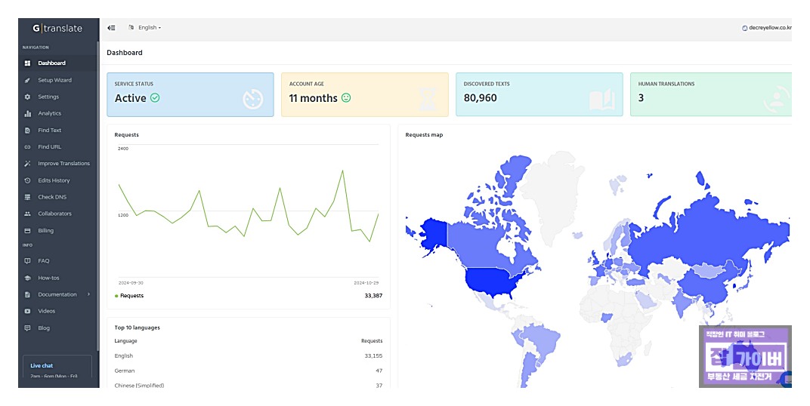Click the German row in Top 10 languages
Screen dimensions: 810x406
[249, 371]
